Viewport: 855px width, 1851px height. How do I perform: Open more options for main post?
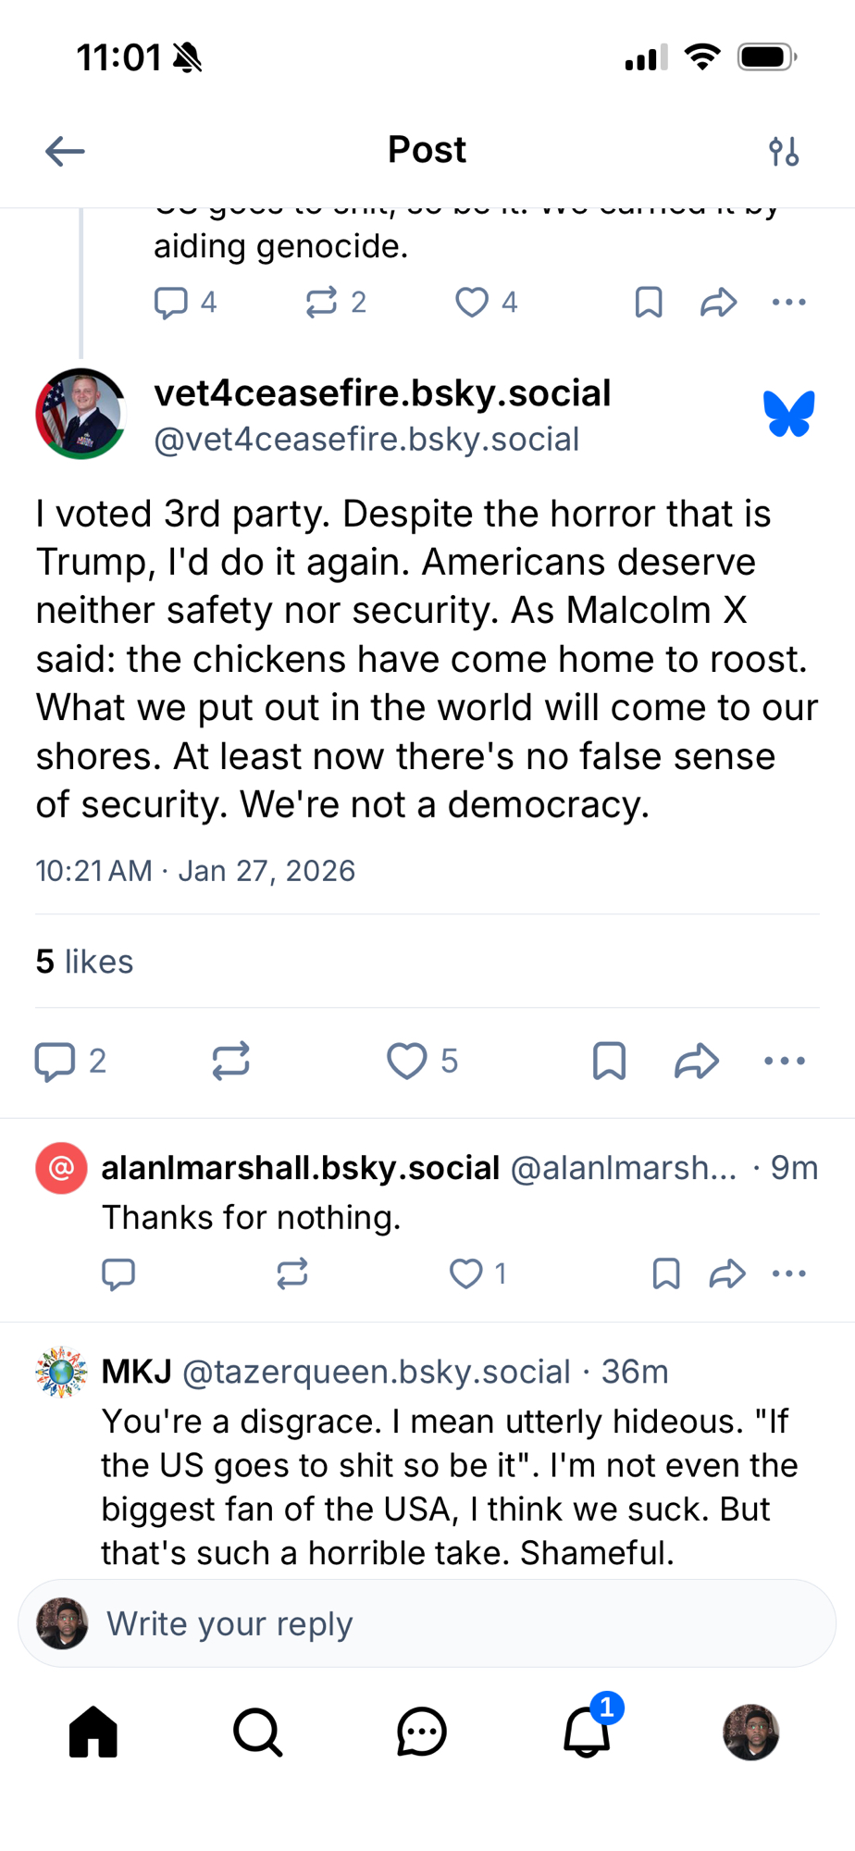tap(785, 1061)
